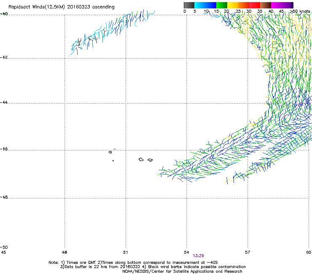The image size is (312, 274).
Task: Click the '51' longitude axis label
Action: click(125, 253)
